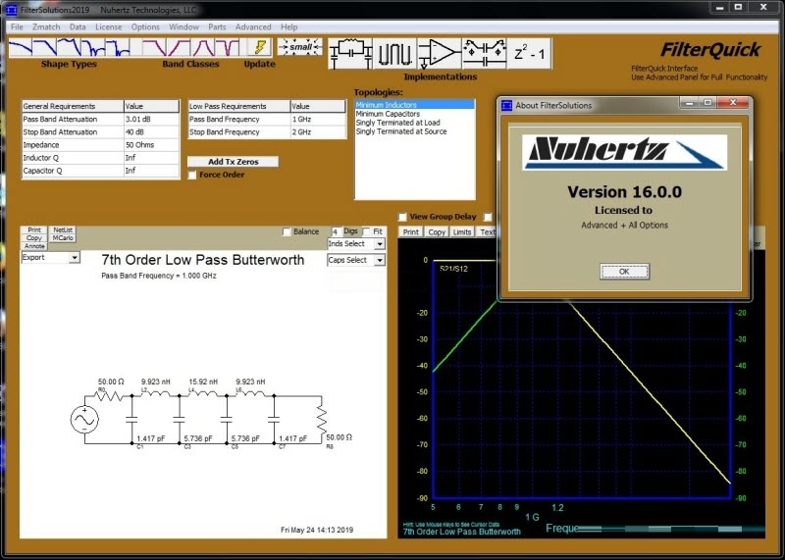Tick the unlabeled checkbox right of View Group Delay
Image resolution: width=785 pixels, height=560 pixels.
point(488,217)
